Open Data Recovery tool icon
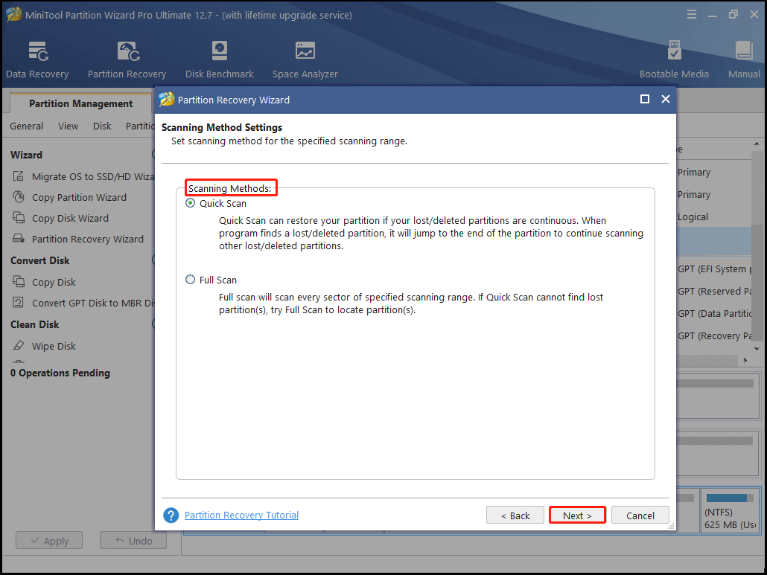This screenshot has width=767, height=575. point(38,52)
